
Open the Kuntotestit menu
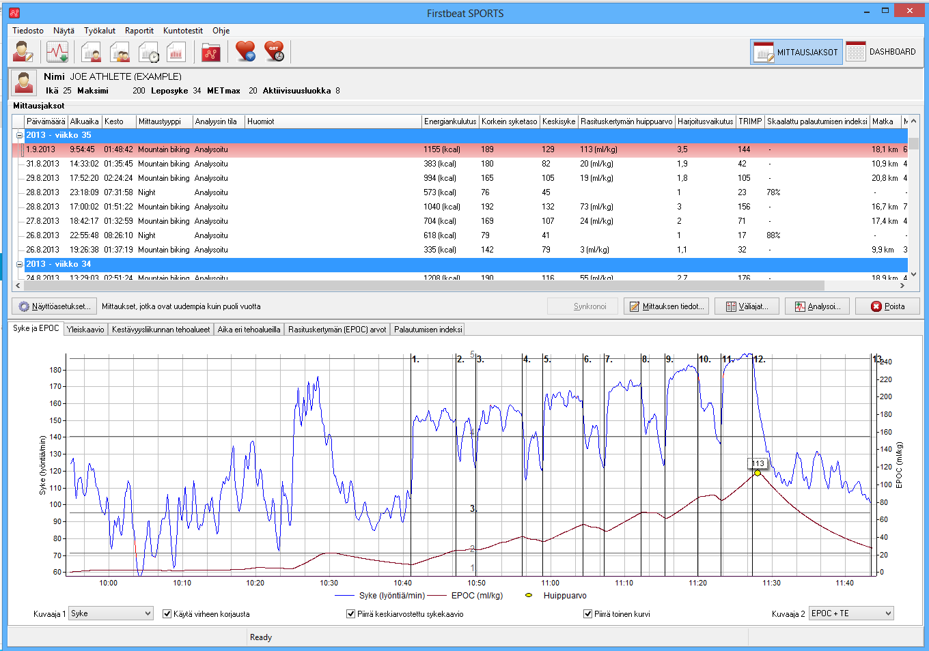183,31
